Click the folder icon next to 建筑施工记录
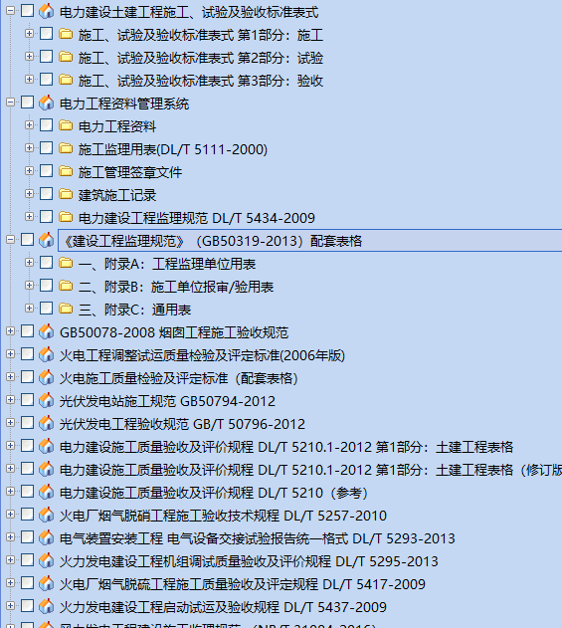562x628 pixels. click(x=66, y=194)
